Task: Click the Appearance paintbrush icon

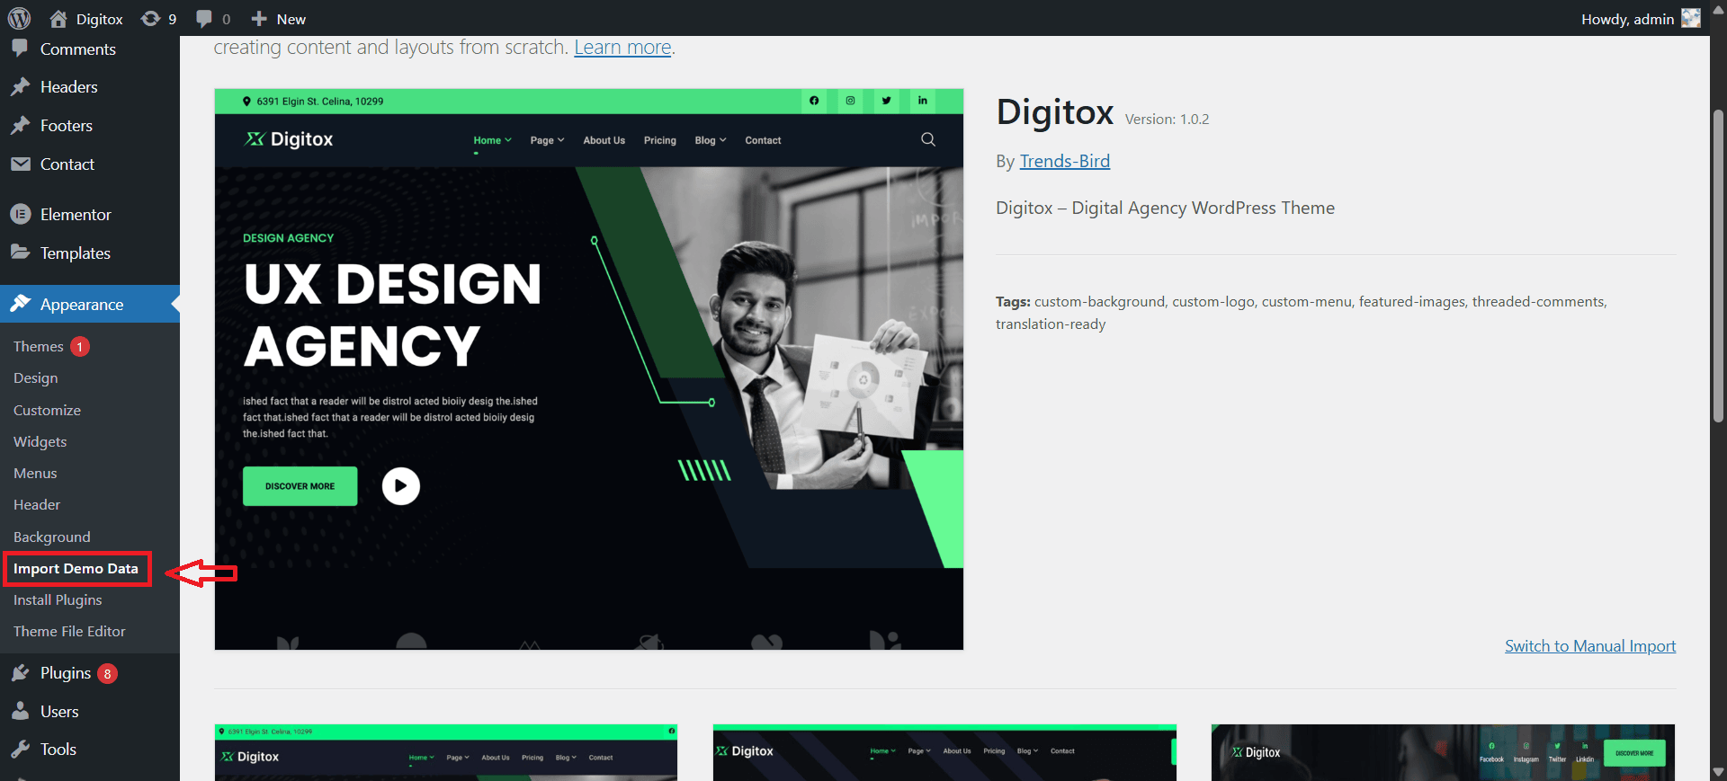Action: pyautogui.click(x=20, y=304)
